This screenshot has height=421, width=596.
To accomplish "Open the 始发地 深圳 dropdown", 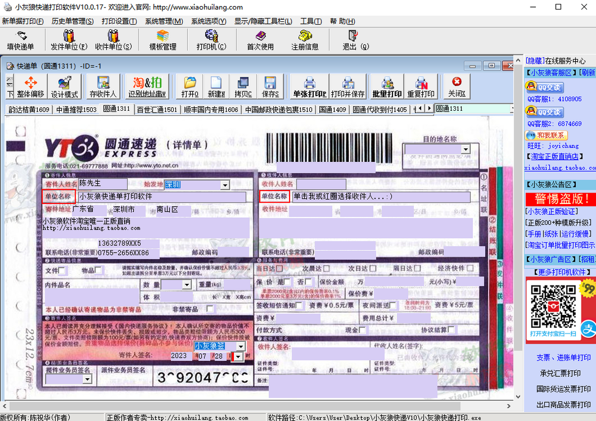I will click(x=225, y=185).
